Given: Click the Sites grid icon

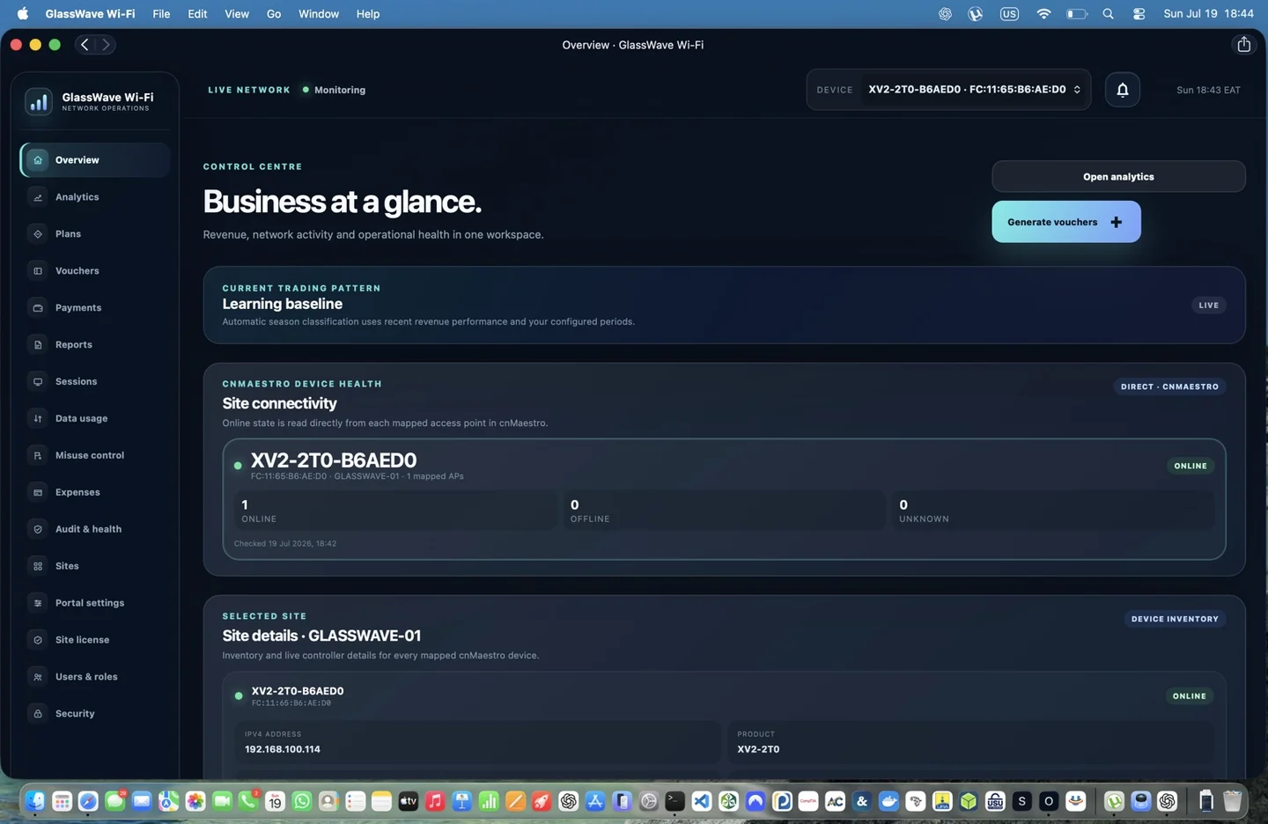Looking at the screenshot, I should point(38,566).
